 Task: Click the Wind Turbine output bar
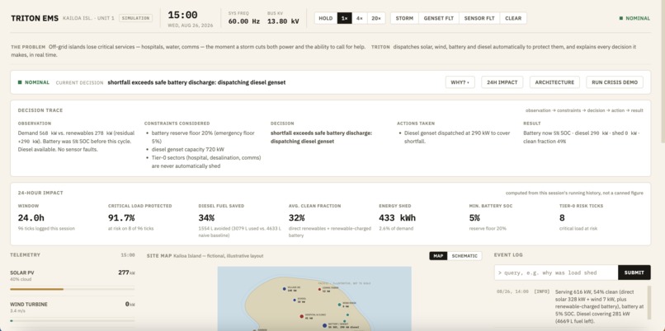(72, 321)
